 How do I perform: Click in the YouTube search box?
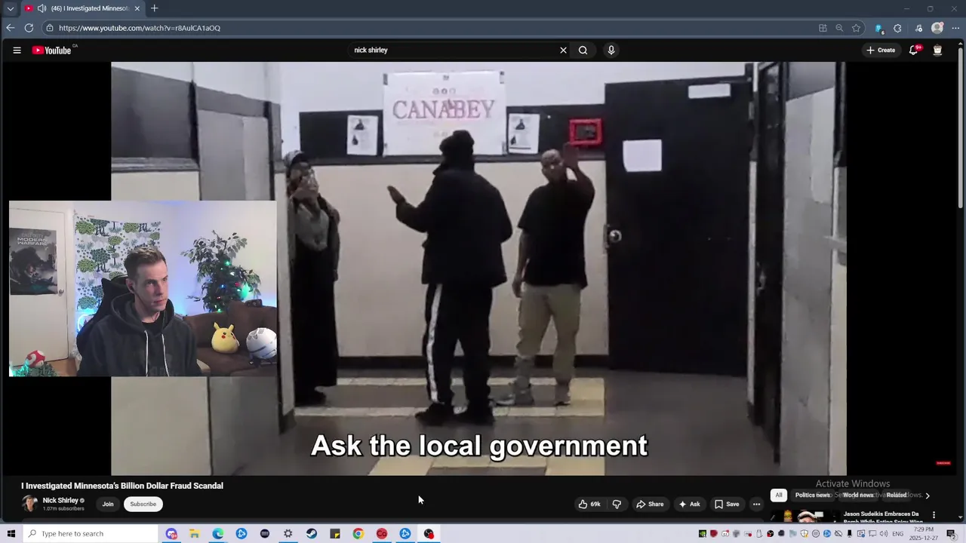[453, 51]
